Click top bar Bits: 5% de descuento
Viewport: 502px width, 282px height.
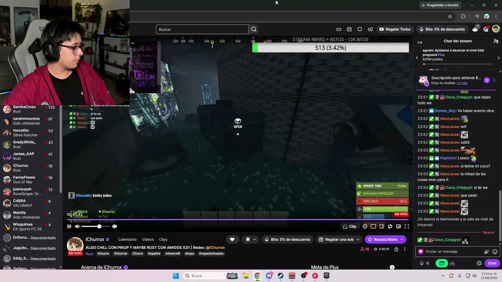click(442, 29)
